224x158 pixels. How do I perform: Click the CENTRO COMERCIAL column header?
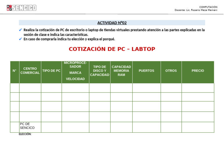(30, 72)
